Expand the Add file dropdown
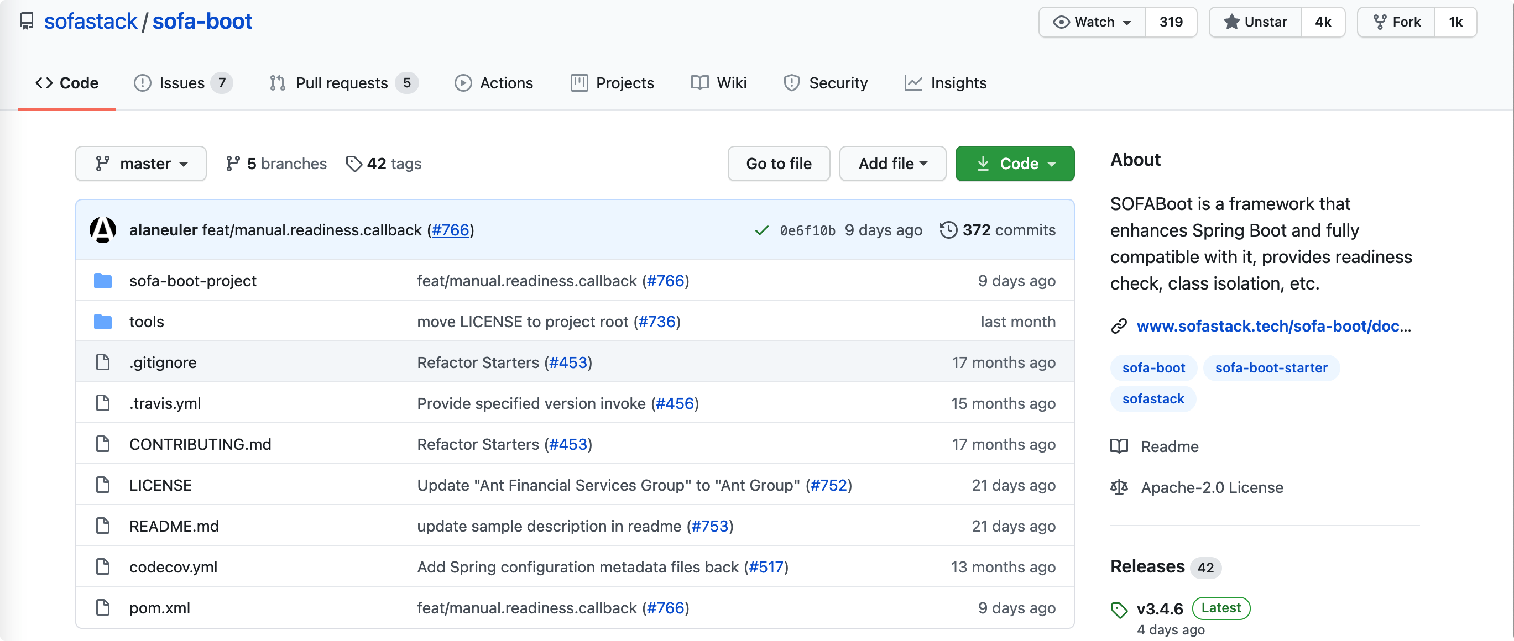1514x641 pixels. pyautogui.click(x=892, y=164)
